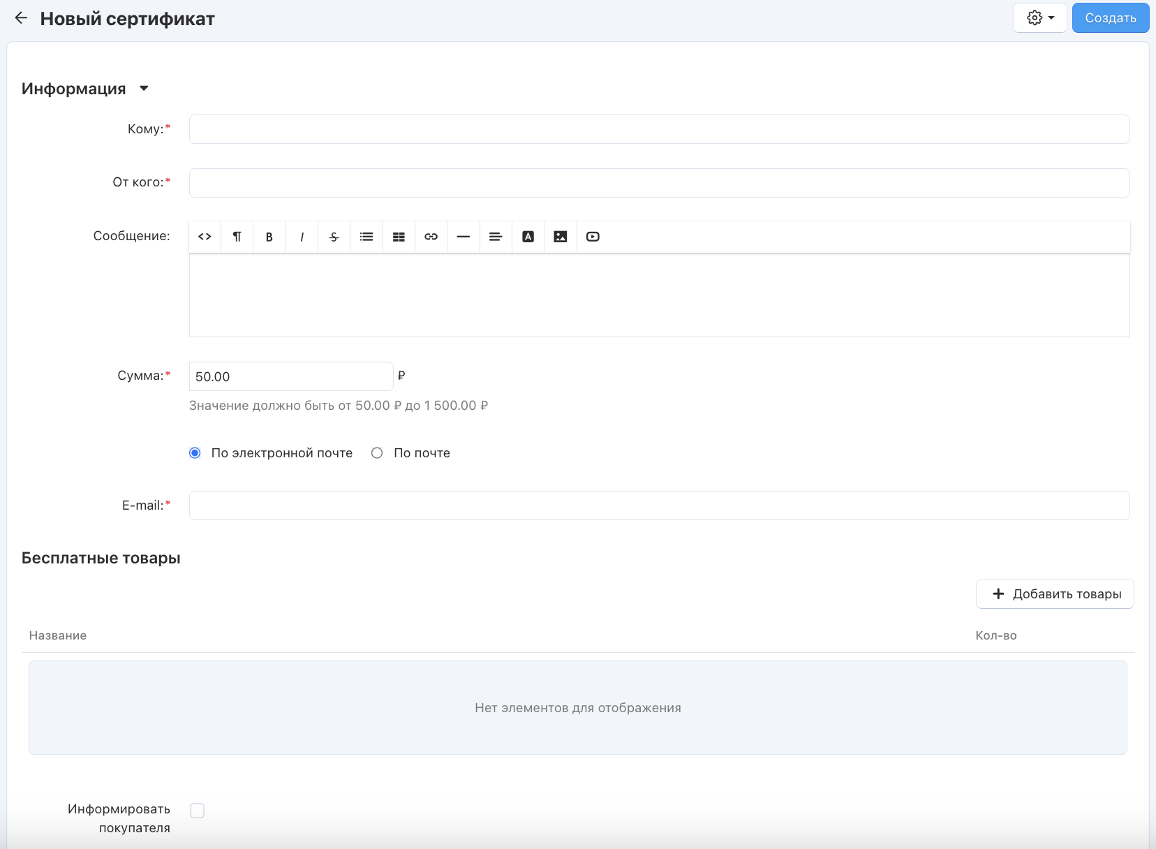The height and width of the screenshot is (849, 1156).
Task: Enable Информировать покупателя checkbox
Action: 198,811
